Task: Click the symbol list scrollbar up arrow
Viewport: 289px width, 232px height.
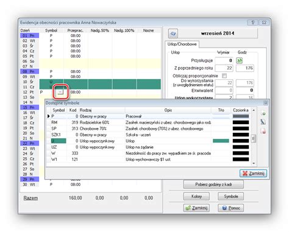Action: (254, 110)
